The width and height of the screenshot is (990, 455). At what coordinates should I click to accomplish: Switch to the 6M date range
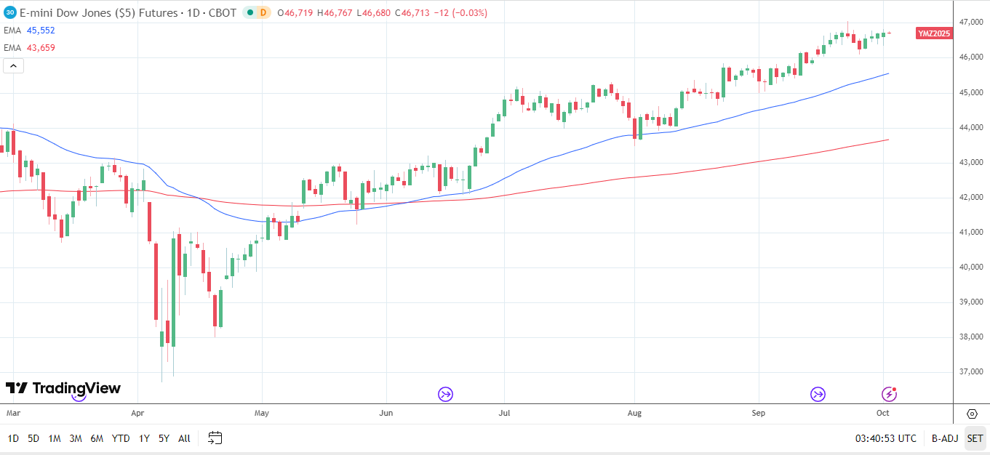(97, 438)
